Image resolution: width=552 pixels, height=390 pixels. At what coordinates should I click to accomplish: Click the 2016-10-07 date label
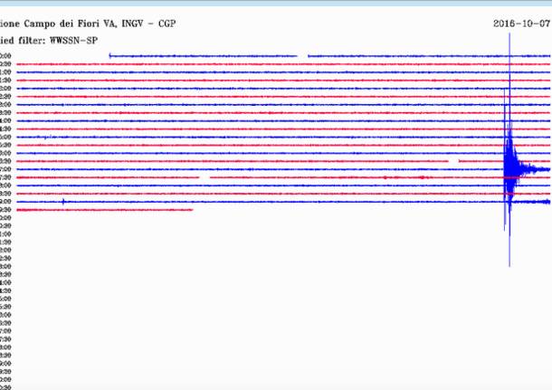521,24
